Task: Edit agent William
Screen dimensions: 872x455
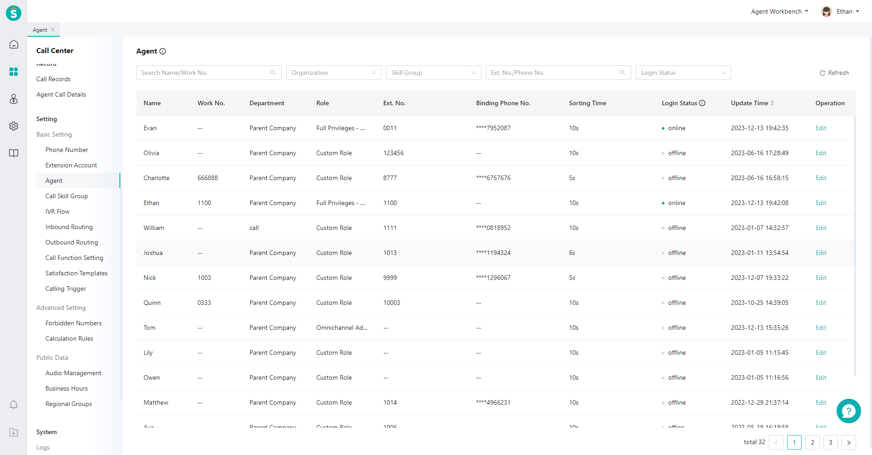Action: tap(821, 228)
